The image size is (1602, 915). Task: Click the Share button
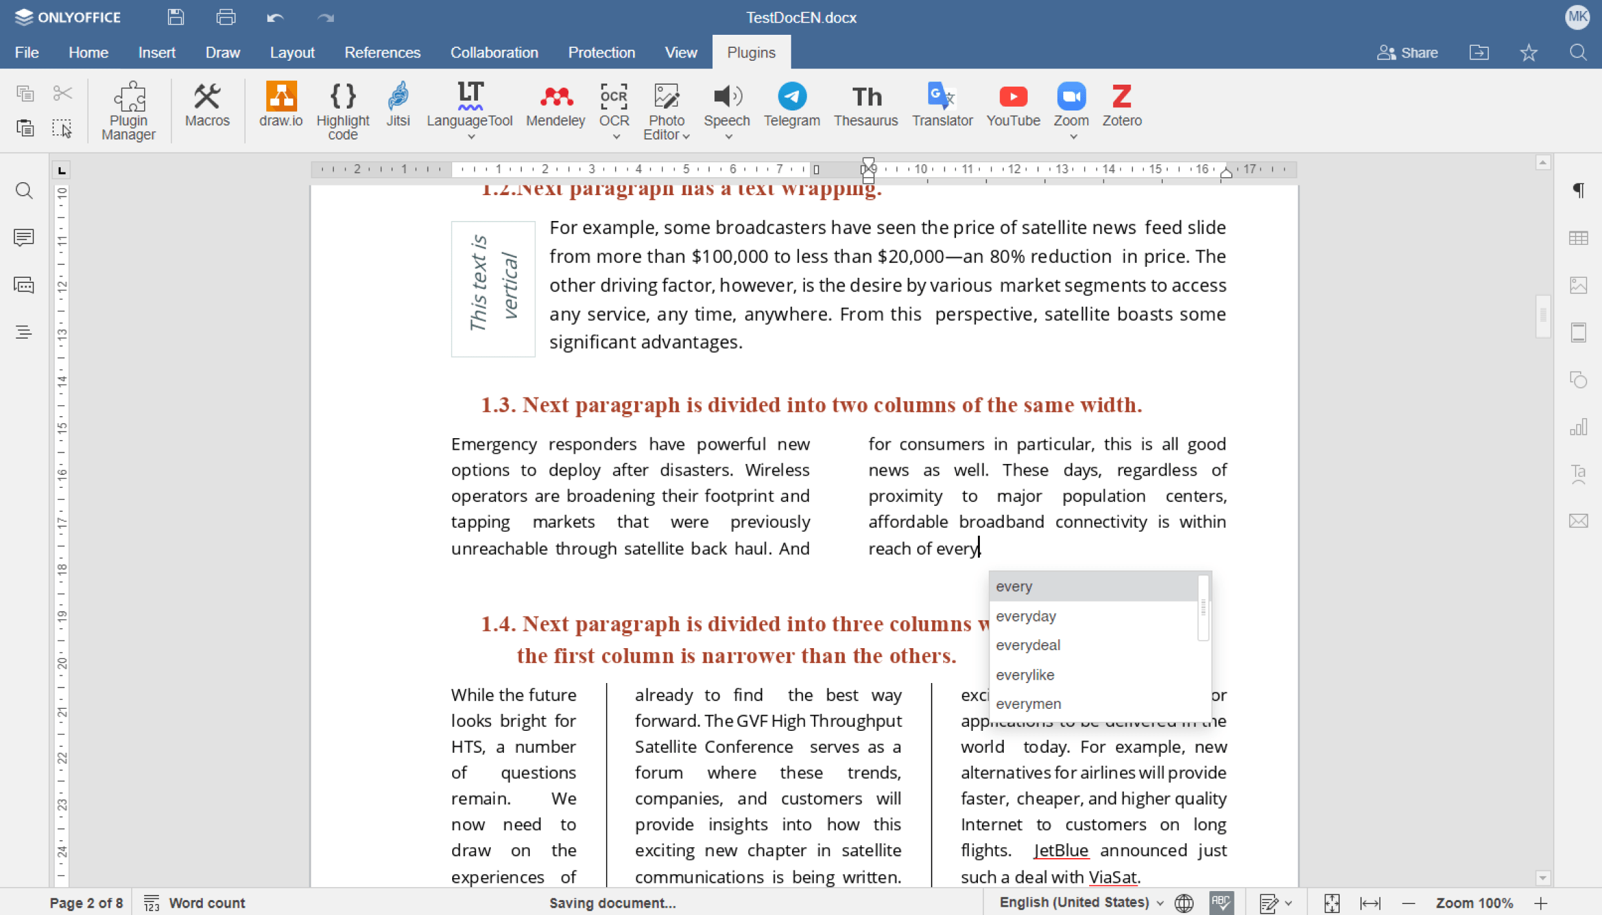(x=1407, y=52)
